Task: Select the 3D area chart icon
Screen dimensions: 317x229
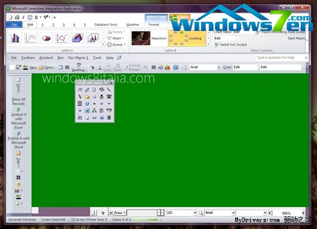Action: pyautogui.click(x=77, y=38)
